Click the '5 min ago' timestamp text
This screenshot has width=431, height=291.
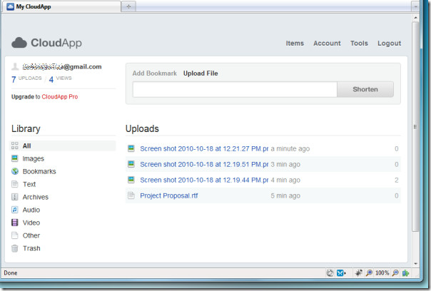click(285, 195)
